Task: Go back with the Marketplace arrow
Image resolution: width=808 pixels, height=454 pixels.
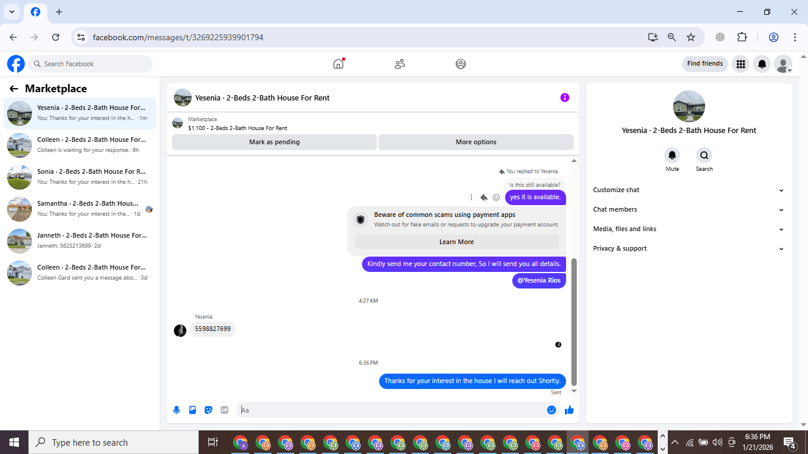Action: pyautogui.click(x=14, y=89)
